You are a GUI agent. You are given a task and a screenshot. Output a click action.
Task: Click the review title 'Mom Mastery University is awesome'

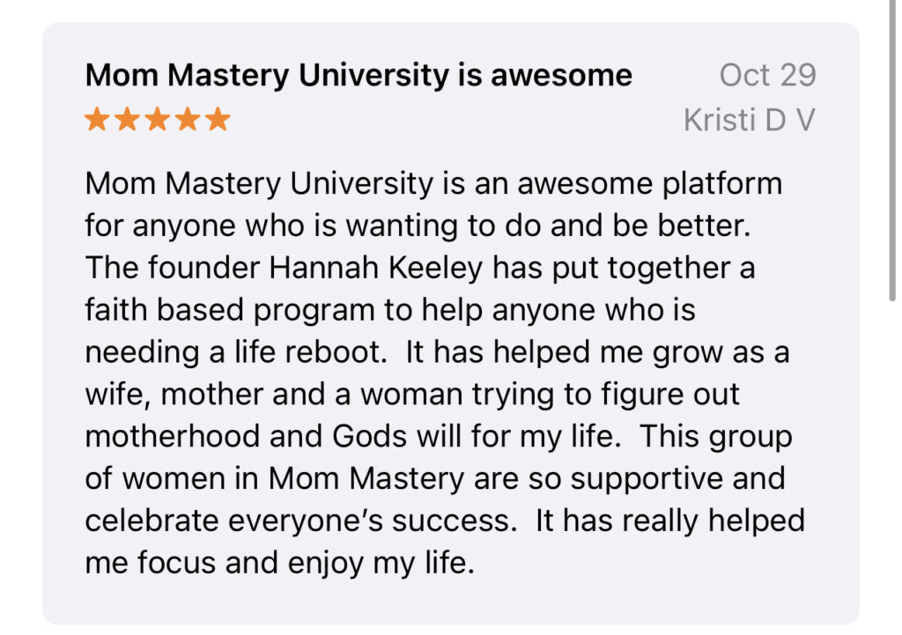click(x=359, y=76)
